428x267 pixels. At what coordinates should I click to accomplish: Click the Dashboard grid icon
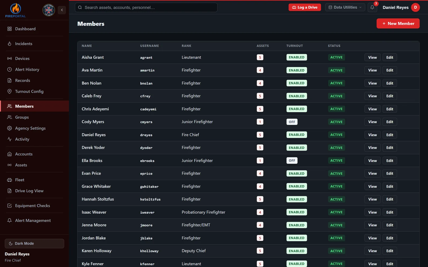pos(10,29)
